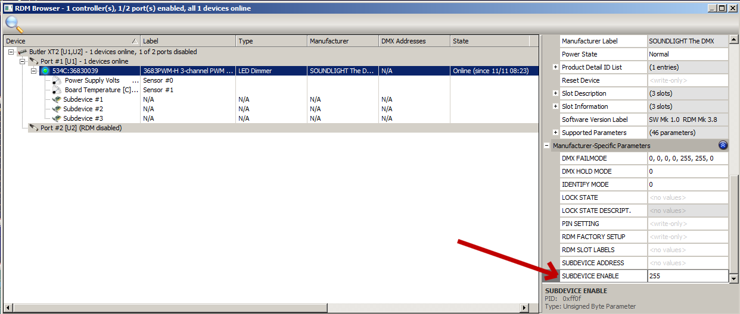Image resolution: width=740 pixels, height=314 pixels.
Task: Collapse the Port #1 [U1] node
Action: 23,61
